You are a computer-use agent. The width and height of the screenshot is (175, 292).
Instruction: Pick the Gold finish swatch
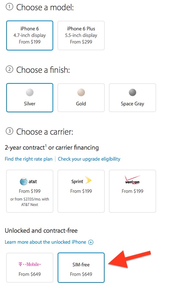(81, 92)
